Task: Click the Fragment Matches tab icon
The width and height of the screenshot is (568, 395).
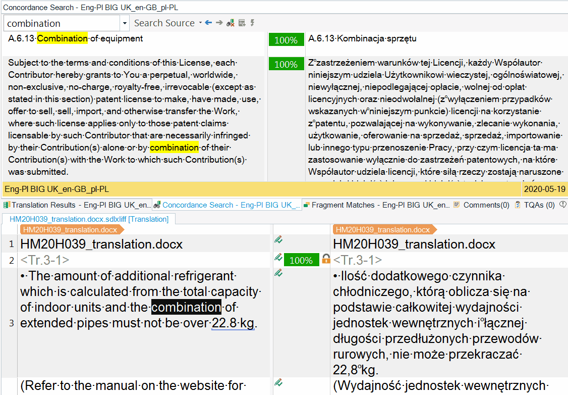Action: pyautogui.click(x=307, y=205)
